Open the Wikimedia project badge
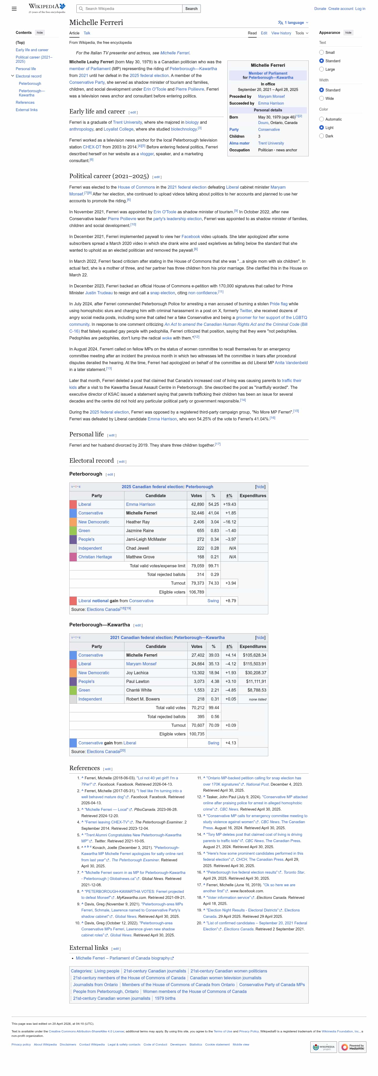This screenshot has height=1076, width=378. tap(323, 1047)
